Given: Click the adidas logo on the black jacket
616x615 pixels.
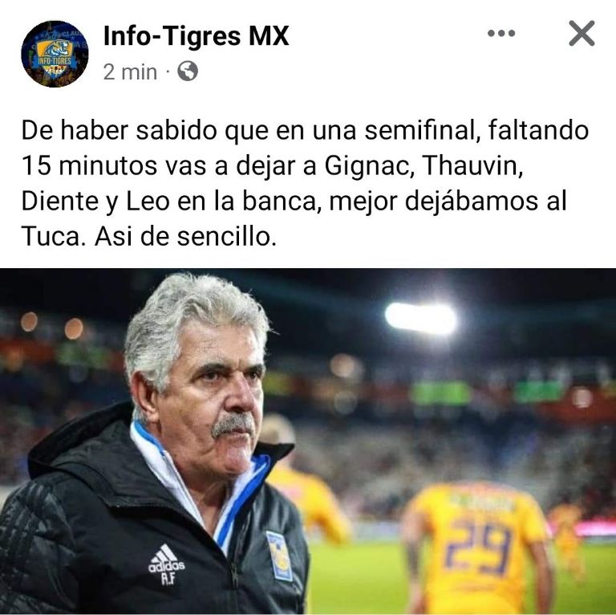Looking at the screenshot, I should (167, 564).
